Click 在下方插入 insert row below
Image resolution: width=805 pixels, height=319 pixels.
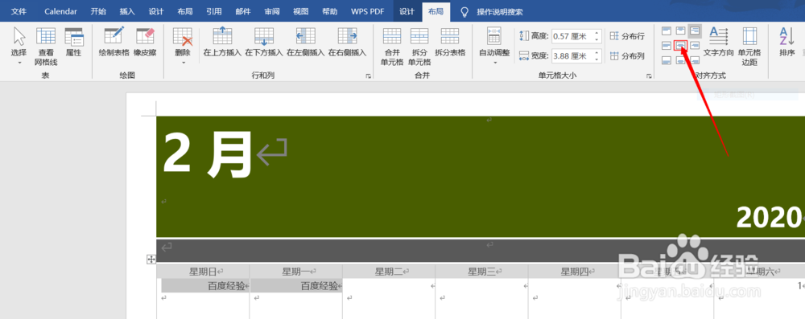tap(264, 42)
